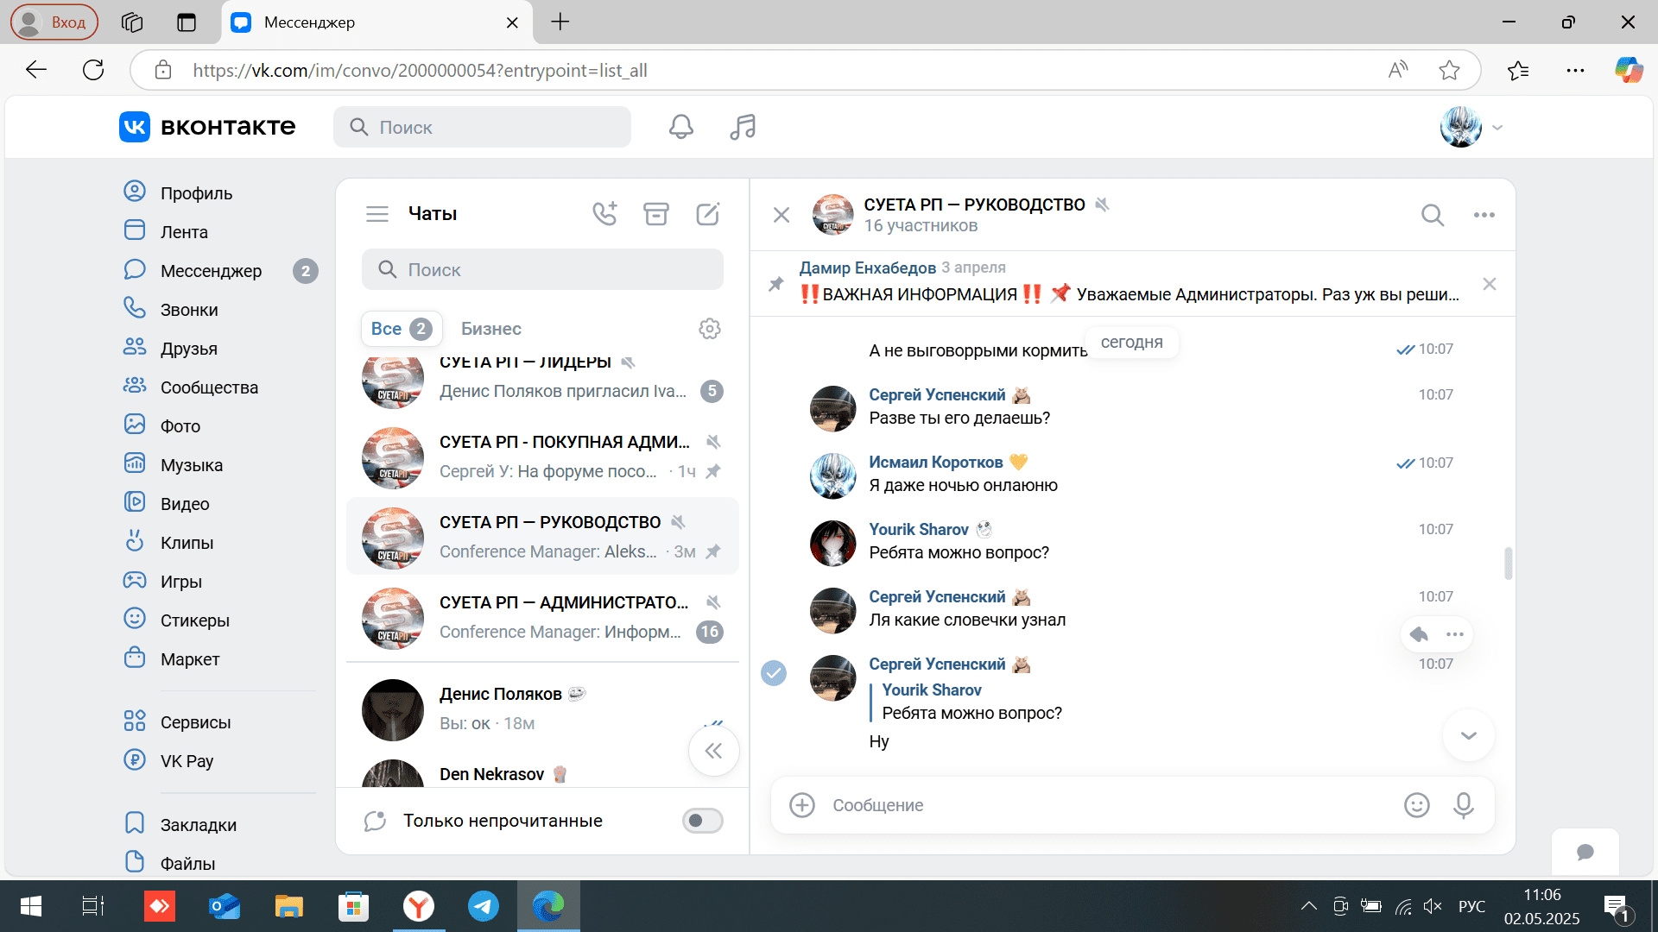The image size is (1658, 932).
Task: Open chat folder settings gear
Action: (710, 329)
